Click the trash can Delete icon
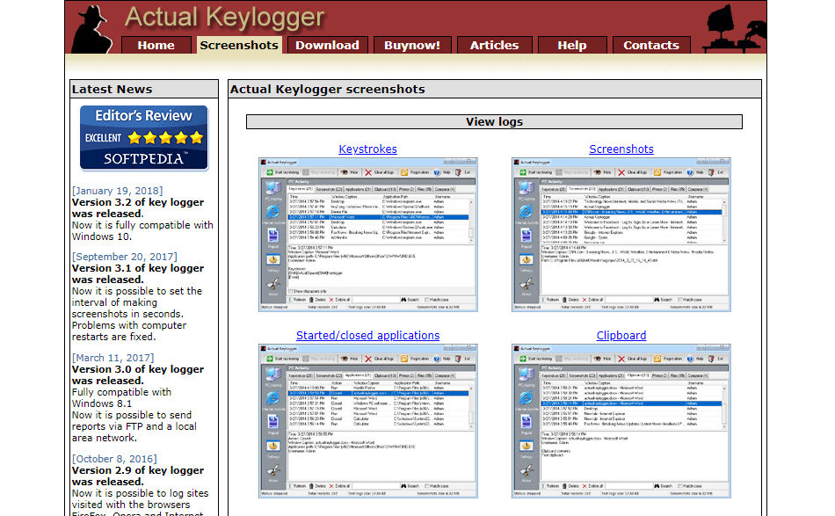Viewport: 835px width, 516px height. pos(312,298)
